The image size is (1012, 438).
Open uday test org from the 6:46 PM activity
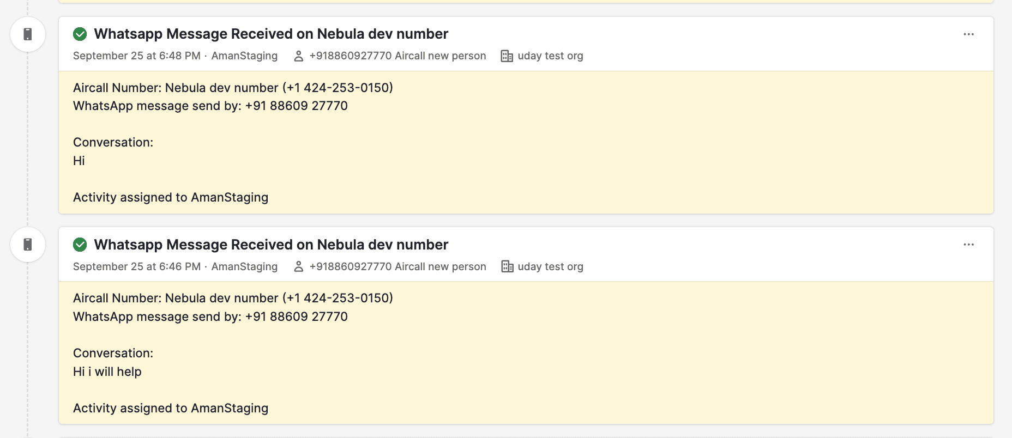click(x=550, y=266)
